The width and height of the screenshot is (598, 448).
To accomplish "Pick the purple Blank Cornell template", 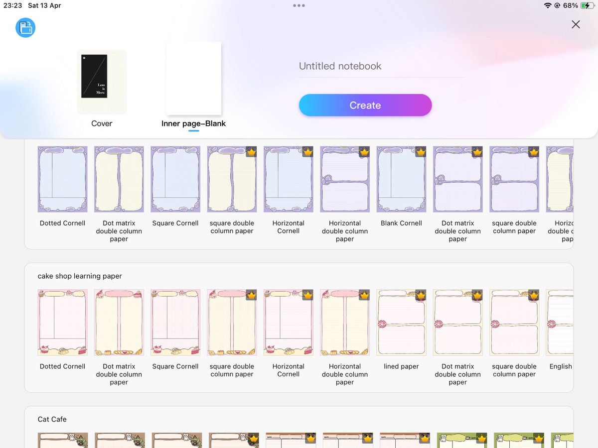I will pyautogui.click(x=402, y=179).
